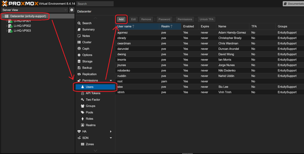Open the Groups menu item
Viewport: 304px width, 154px height.
click(95, 106)
